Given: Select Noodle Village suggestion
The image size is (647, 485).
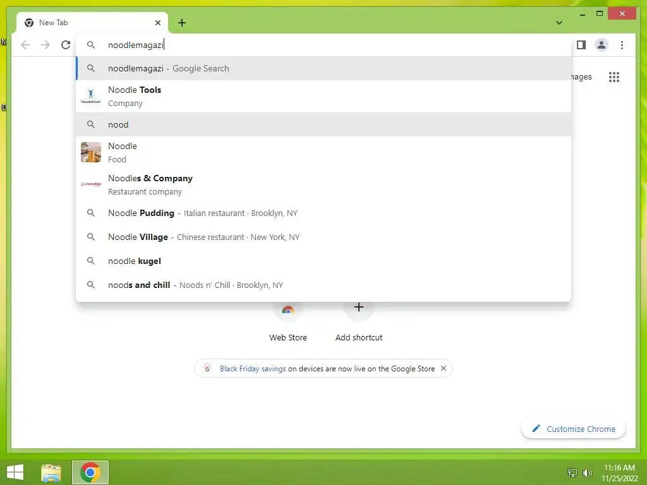Looking at the screenshot, I should (x=323, y=237).
